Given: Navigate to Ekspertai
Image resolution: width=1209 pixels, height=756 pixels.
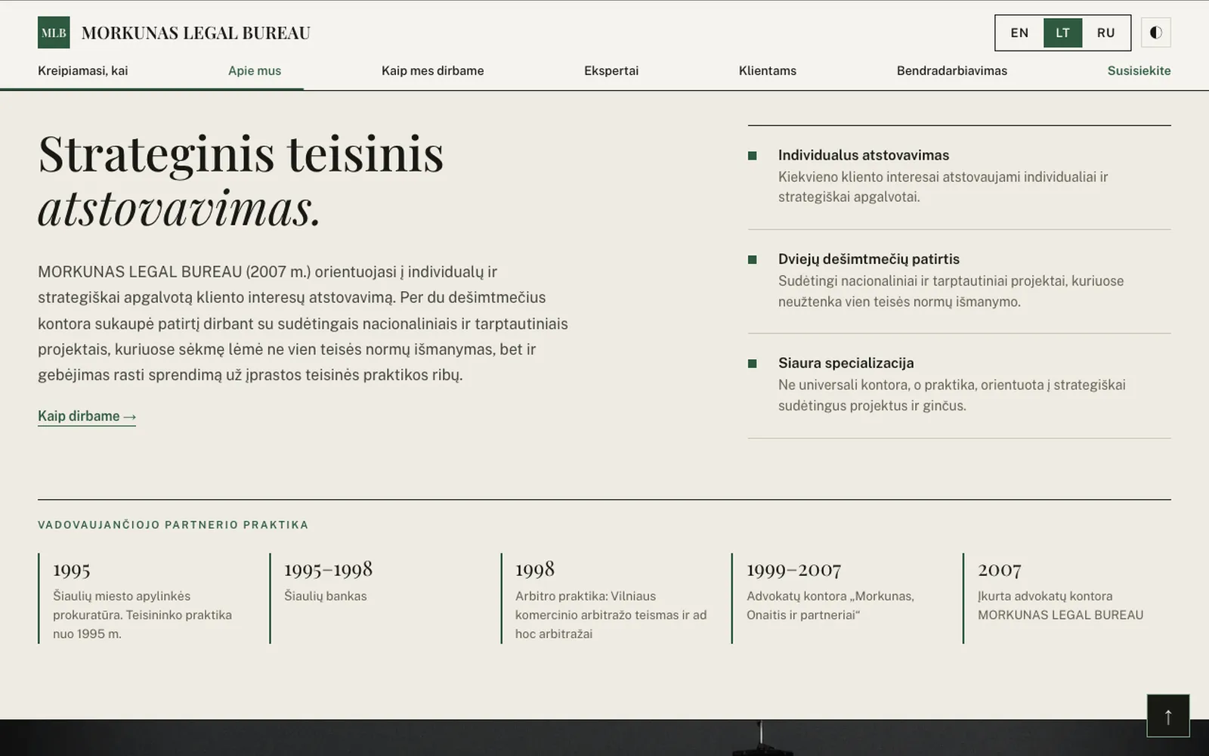Looking at the screenshot, I should click(611, 70).
